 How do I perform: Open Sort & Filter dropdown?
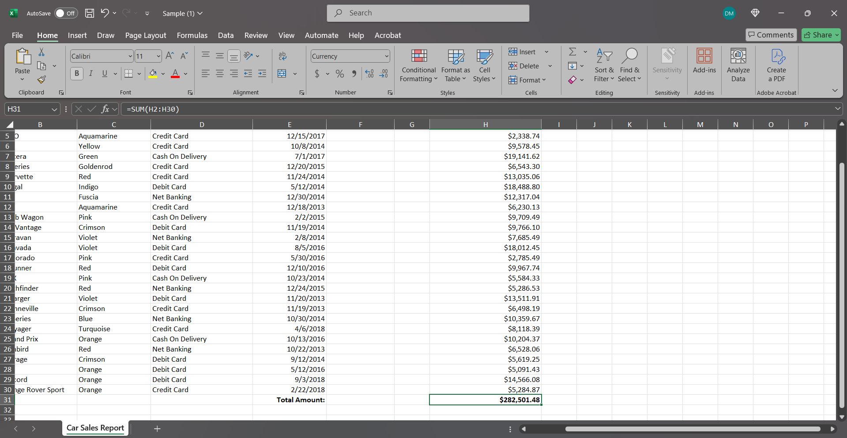tap(604, 65)
